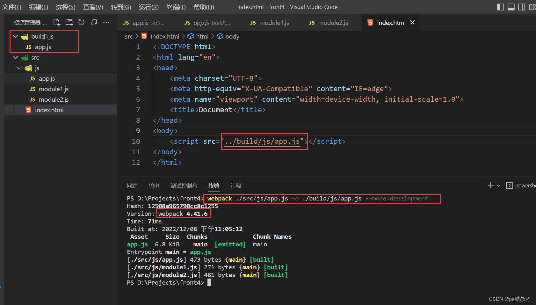Screen dimensions: 536x305
Task: Open the 帮助(H) menu
Action: tap(204, 7)
